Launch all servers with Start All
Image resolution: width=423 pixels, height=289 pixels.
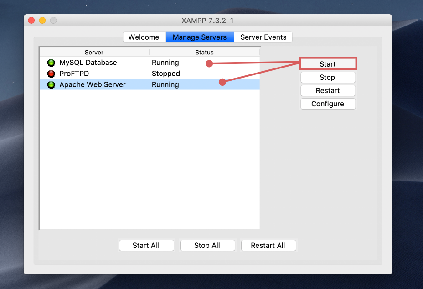tap(146, 245)
